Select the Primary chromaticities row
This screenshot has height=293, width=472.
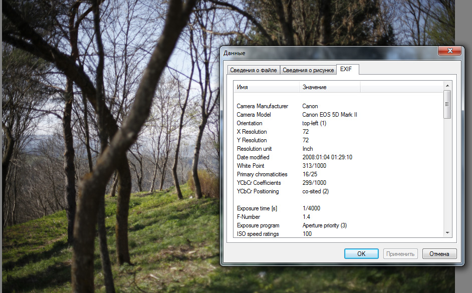pos(339,174)
